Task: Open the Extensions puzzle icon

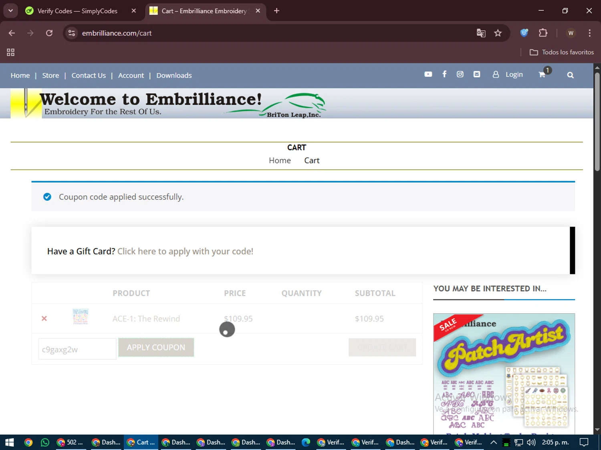Action: [x=543, y=33]
